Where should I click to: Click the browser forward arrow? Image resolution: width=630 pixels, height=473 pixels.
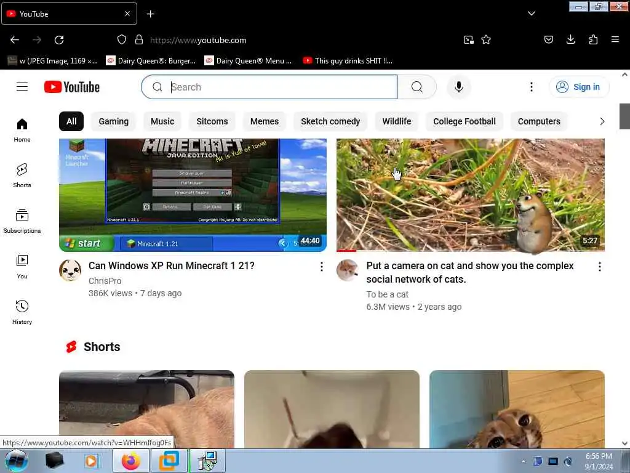pyautogui.click(x=37, y=40)
